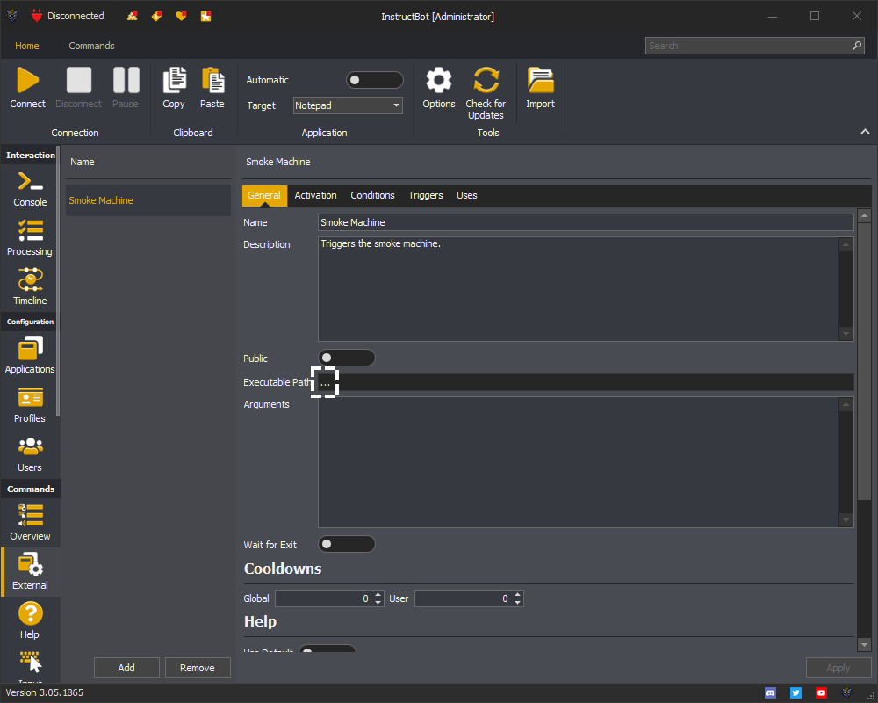Browse for executable path with ellipsis button
This screenshot has width=878, height=703.
(325, 383)
